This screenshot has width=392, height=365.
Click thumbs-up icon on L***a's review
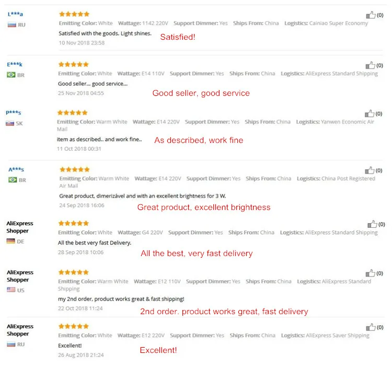point(371,15)
